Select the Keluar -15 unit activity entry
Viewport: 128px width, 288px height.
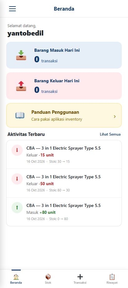click(x=64, y=155)
